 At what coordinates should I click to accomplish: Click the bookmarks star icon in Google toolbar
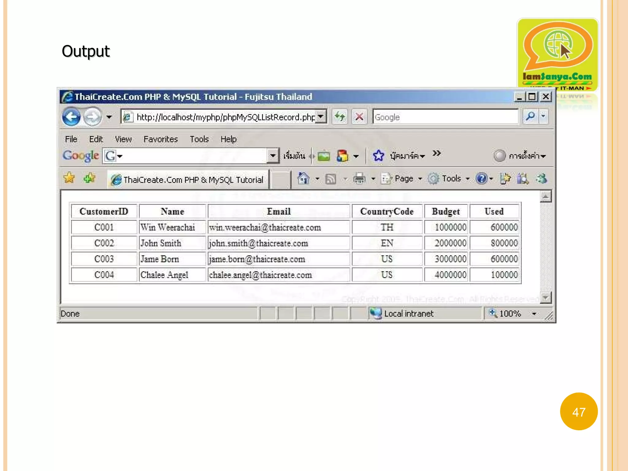(378, 156)
